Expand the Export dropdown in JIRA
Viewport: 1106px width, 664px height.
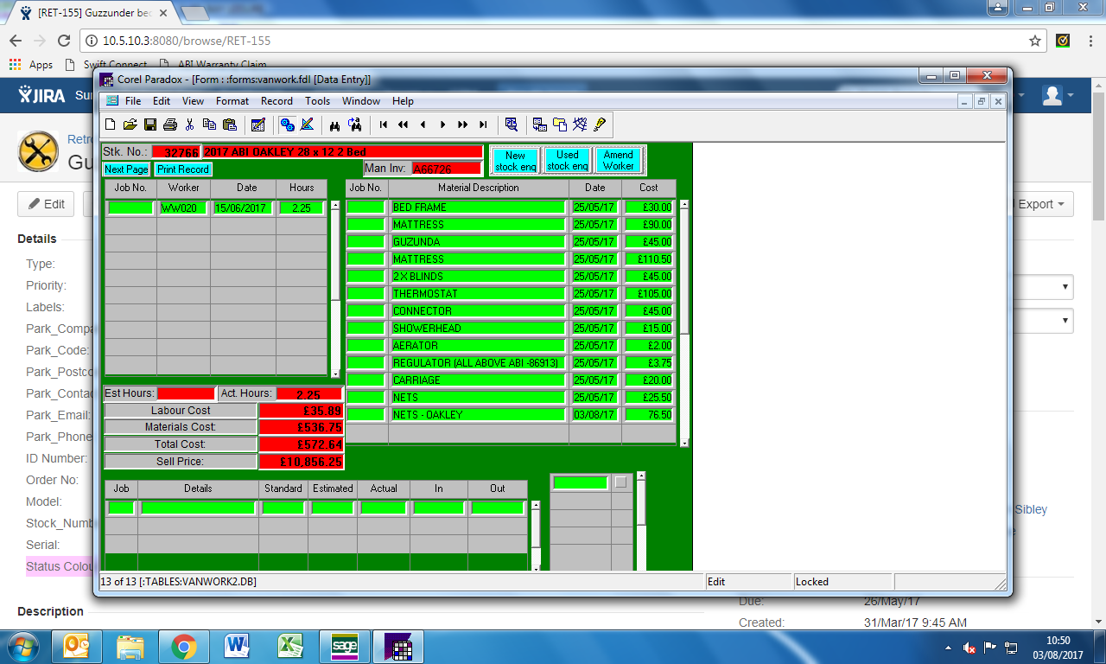(x=1041, y=204)
